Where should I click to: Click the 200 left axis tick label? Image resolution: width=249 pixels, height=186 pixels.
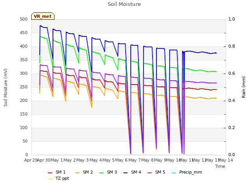(24, 101)
